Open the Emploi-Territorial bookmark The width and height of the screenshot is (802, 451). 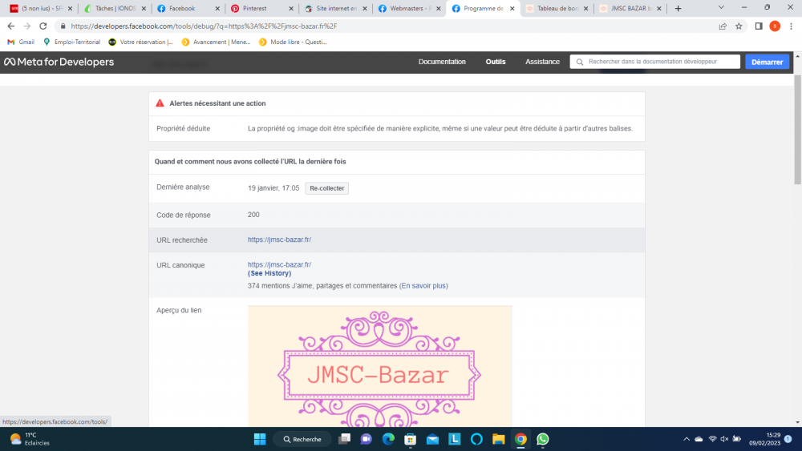coord(72,42)
